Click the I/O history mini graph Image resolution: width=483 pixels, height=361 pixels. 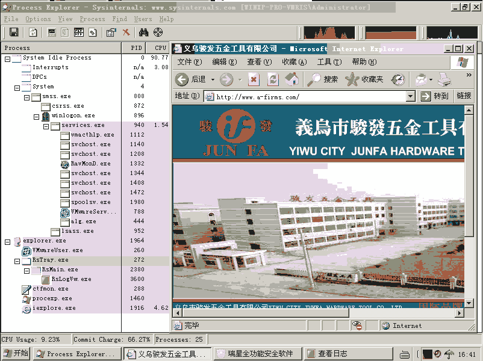(x=452, y=32)
